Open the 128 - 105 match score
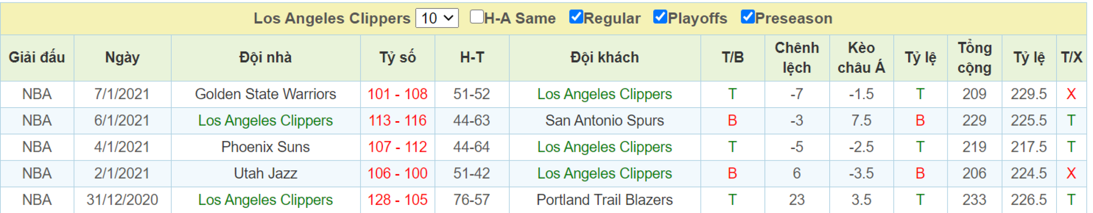1093x213 pixels. coord(397,200)
